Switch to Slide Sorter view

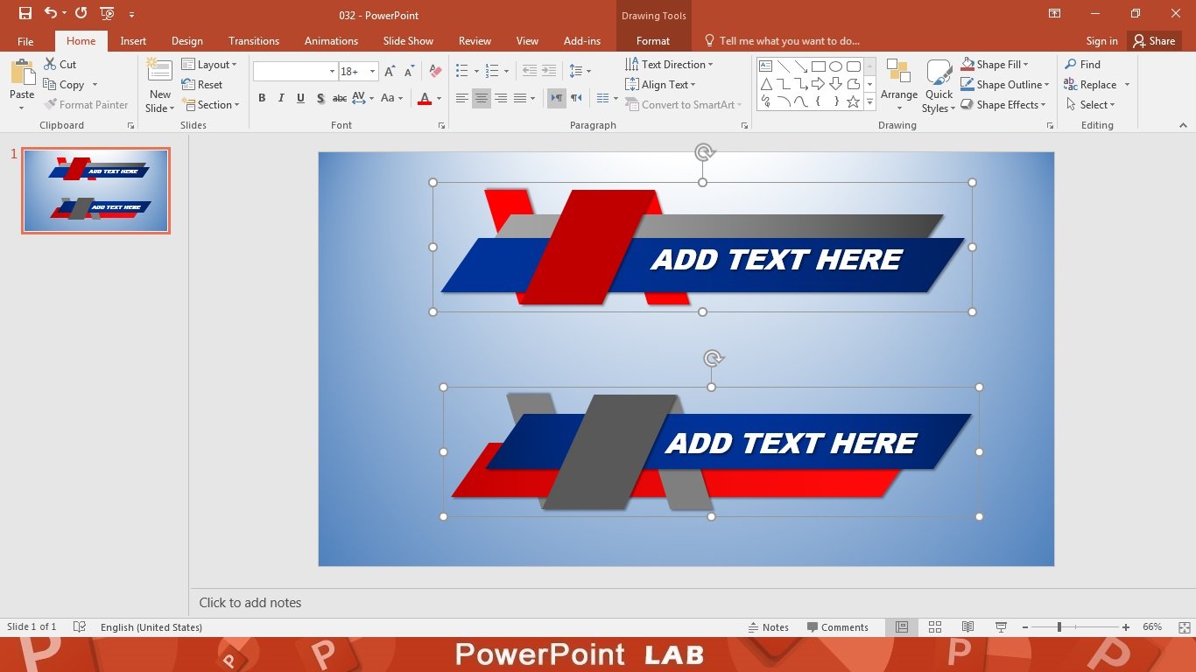point(934,627)
